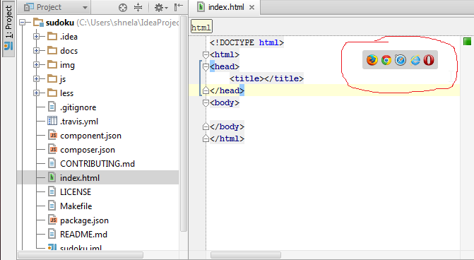
Task: Expand the less folder
Action: click(x=36, y=93)
